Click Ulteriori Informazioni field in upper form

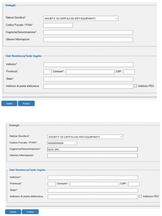click(x=88, y=40)
